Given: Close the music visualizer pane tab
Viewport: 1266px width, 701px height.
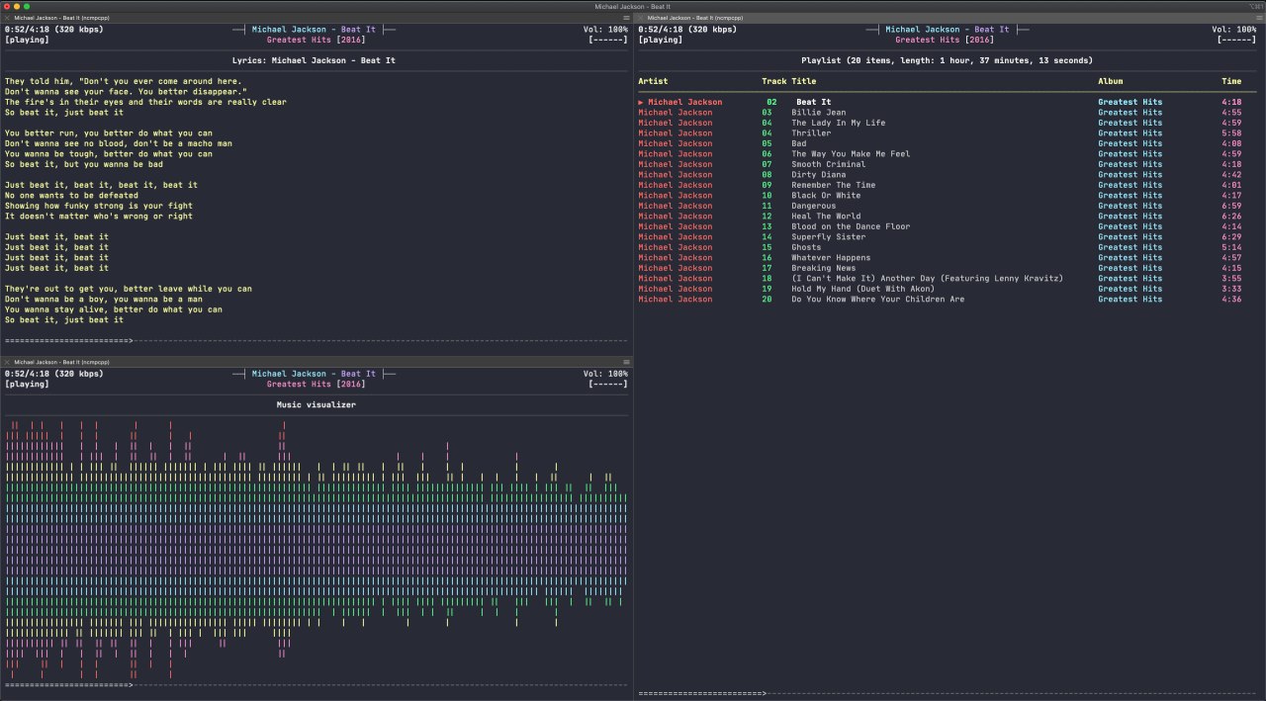Looking at the screenshot, I should (7, 363).
